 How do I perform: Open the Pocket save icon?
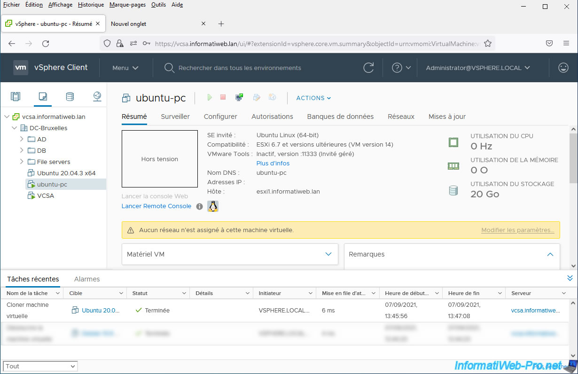549,44
